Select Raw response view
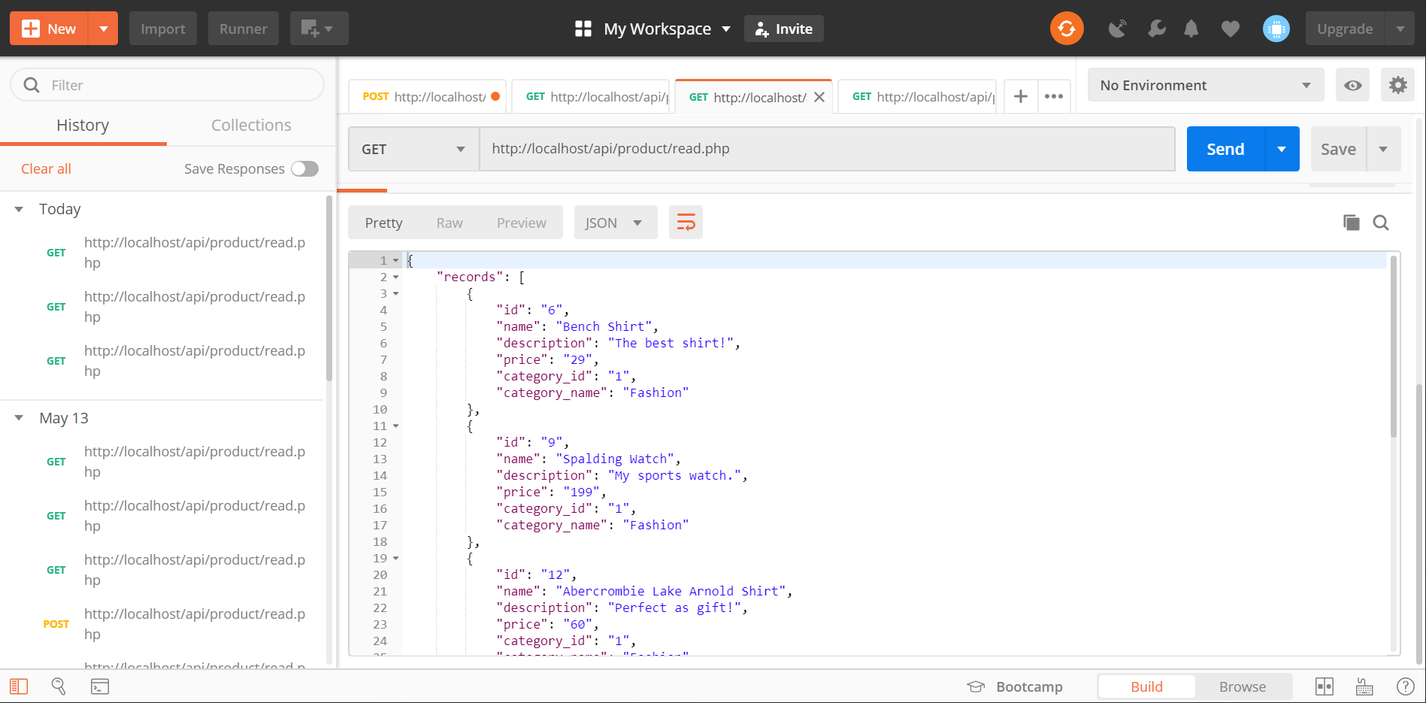This screenshot has height=703, width=1426. (x=450, y=223)
